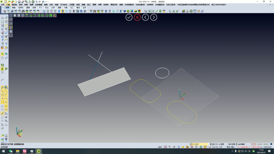This screenshot has width=274, height=154.
Task: Click the coordinate readout X Y Z
Action: 254,147
